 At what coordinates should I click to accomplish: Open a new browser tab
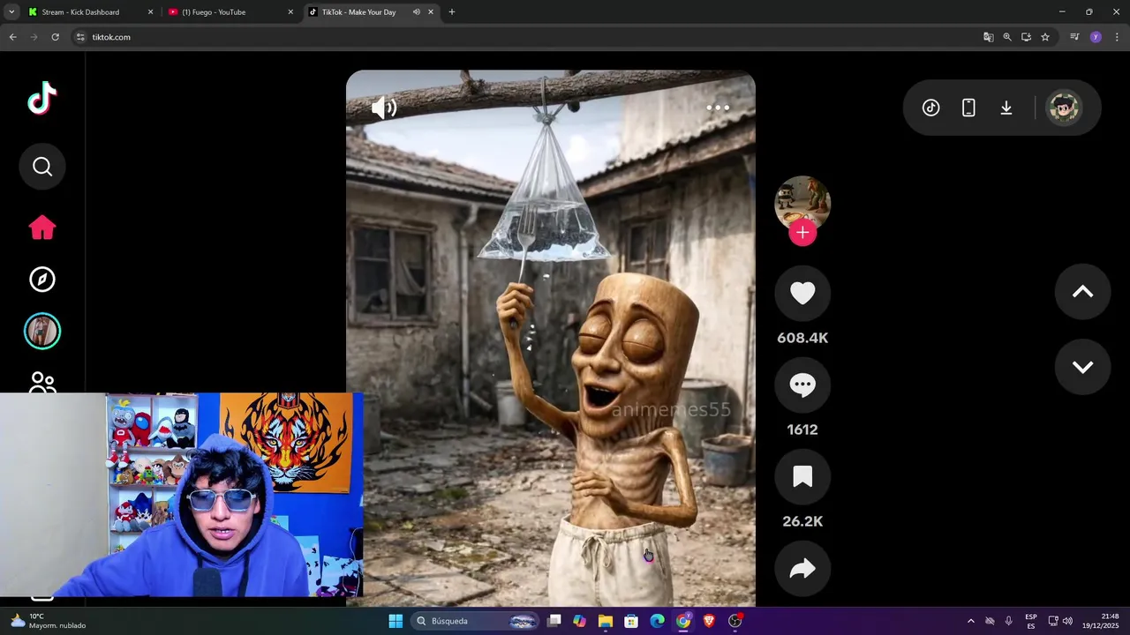point(452,12)
